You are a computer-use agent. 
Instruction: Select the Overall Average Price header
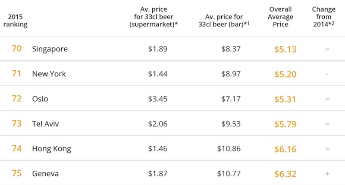280,17
